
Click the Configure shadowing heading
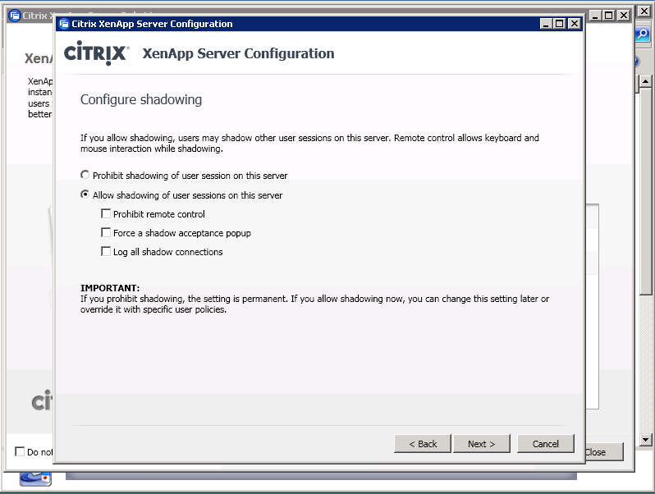[x=141, y=99]
